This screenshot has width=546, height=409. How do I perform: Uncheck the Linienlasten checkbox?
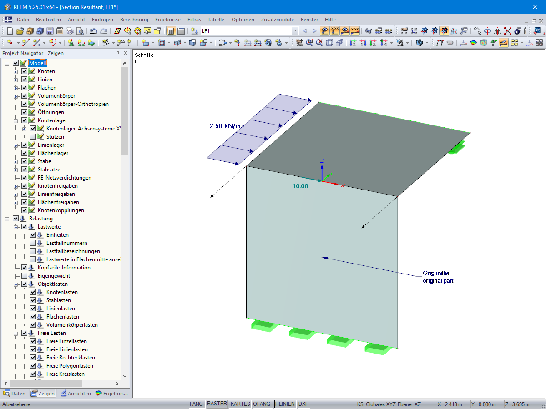[x=33, y=309]
